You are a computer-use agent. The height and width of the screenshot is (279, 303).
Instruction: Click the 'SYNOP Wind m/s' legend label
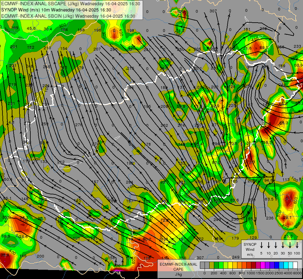pyautogui.click(x=250, y=249)
